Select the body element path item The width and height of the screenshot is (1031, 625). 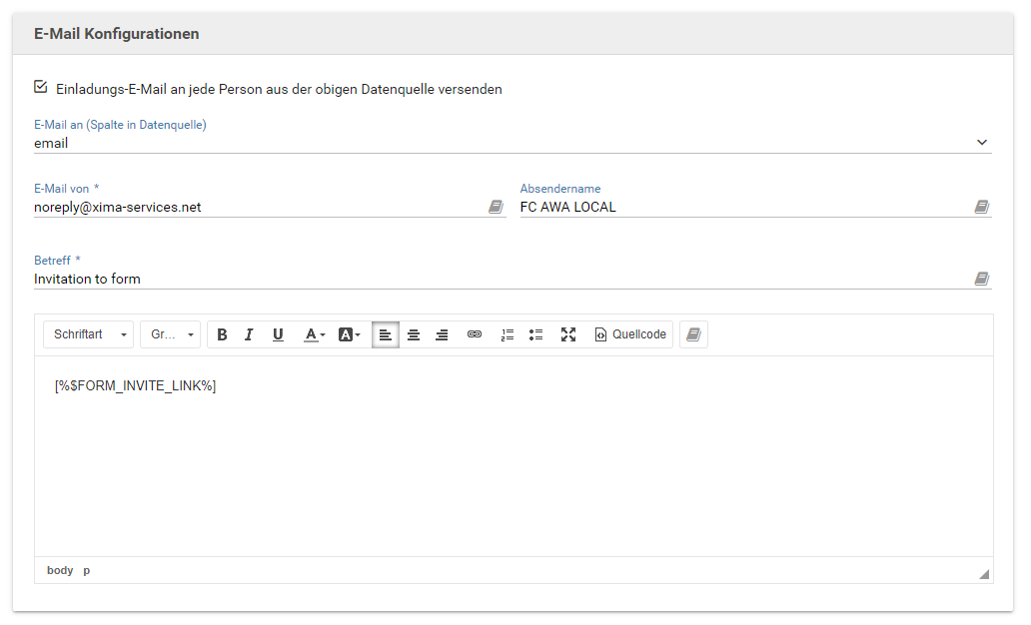pos(60,570)
